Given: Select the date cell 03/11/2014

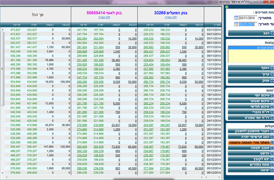Looking at the screenshot, I should tap(214, 30).
